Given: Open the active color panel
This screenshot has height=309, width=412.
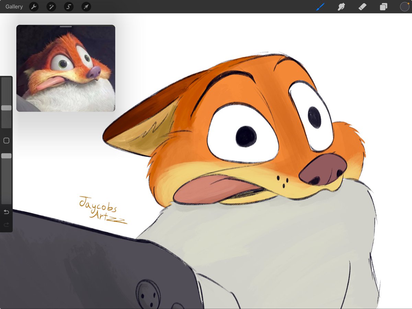Looking at the screenshot, I should coord(404,7).
